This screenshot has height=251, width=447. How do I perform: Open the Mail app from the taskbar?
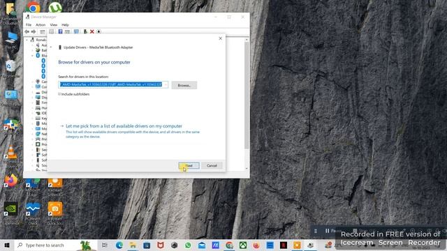point(202,245)
